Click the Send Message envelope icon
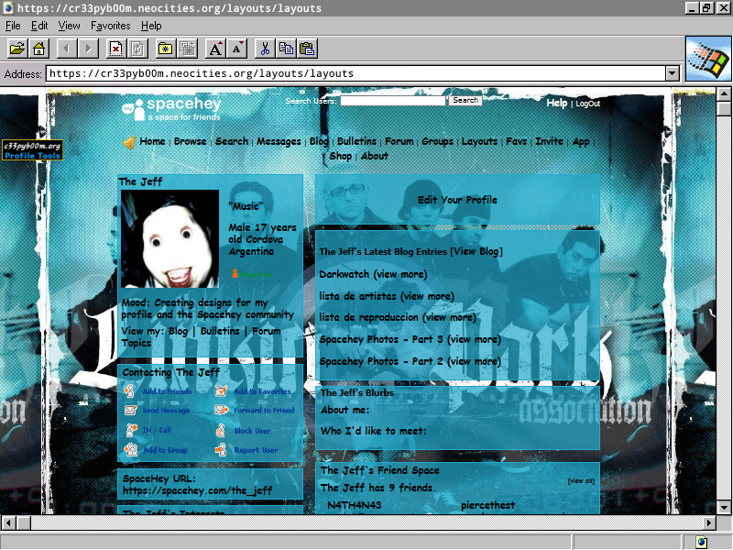The image size is (733, 550). pos(130,410)
